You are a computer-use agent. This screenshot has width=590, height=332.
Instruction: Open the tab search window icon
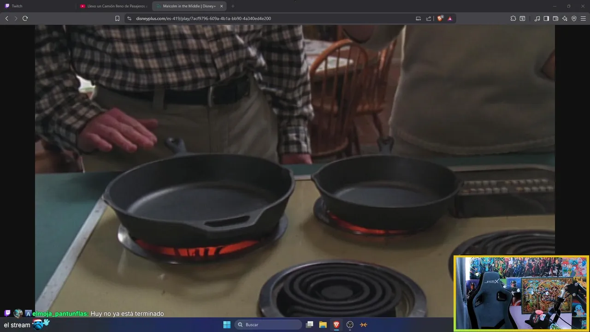coord(522,18)
